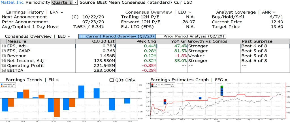
Task: Click Avg/Implied 1 Day Move value
Action: click(x=89, y=27)
